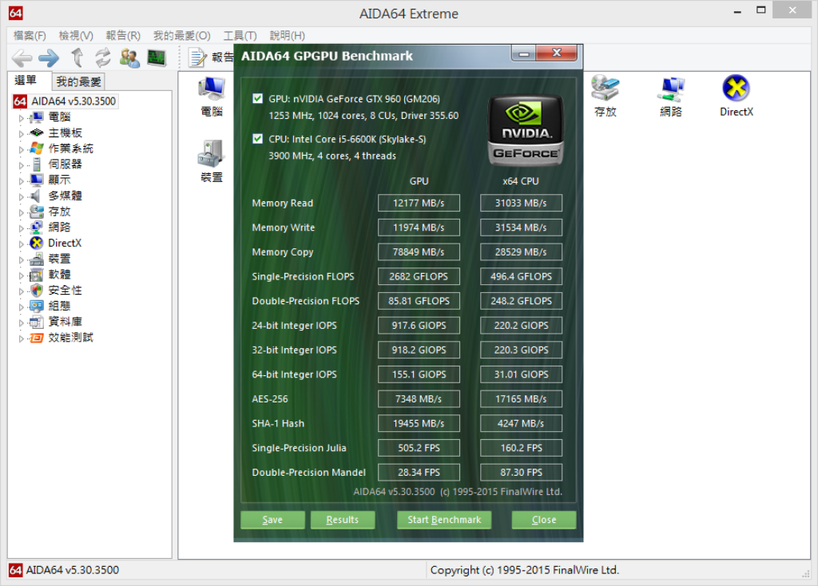Screen dimensions: 818x586
Task: Open the 工具(T) tools menu
Action: [x=240, y=35]
